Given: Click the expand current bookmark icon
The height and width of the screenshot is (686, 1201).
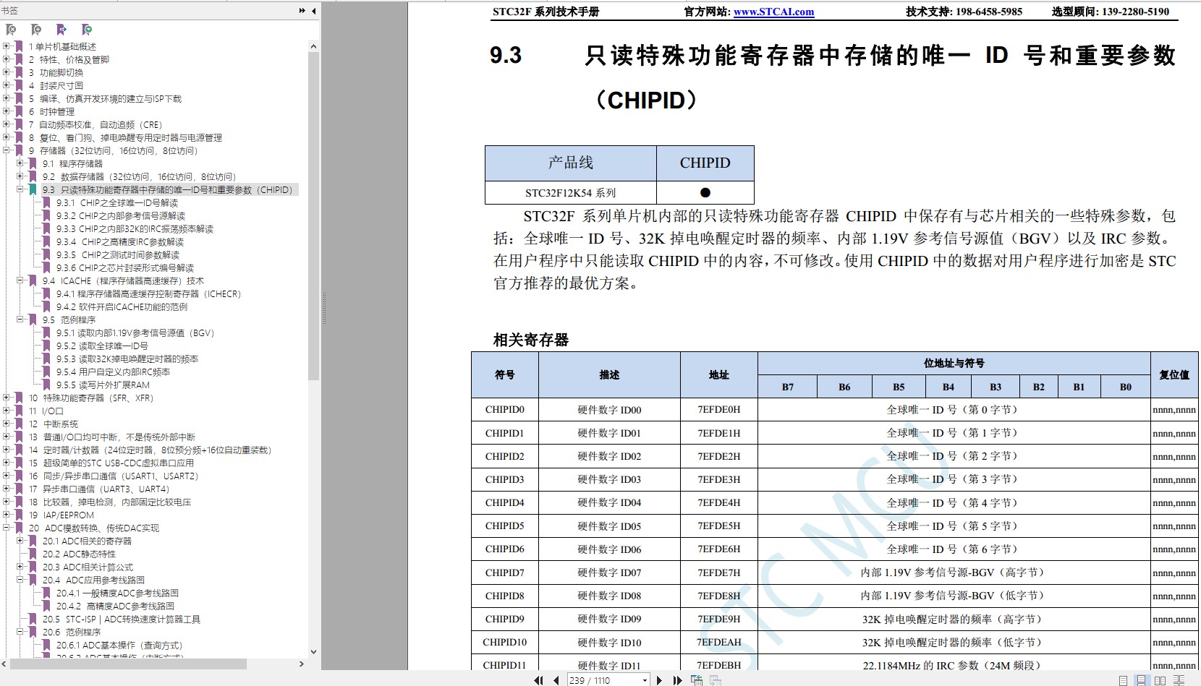Looking at the screenshot, I should click(61, 30).
